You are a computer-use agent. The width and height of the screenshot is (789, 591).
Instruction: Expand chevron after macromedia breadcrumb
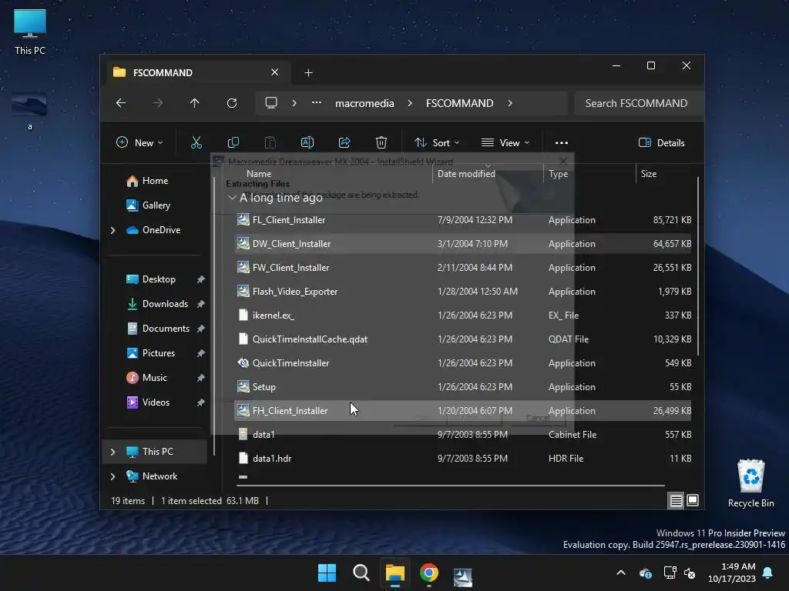[x=410, y=103]
